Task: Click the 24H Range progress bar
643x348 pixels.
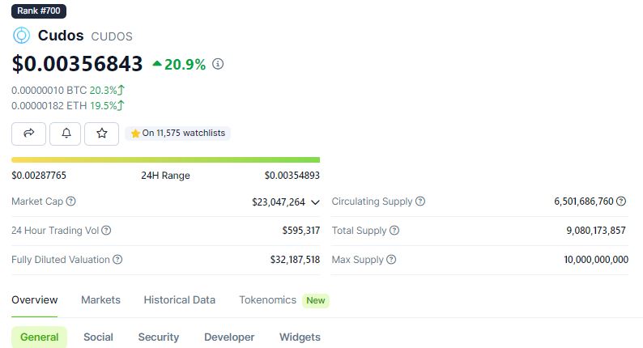Action: pos(166,160)
